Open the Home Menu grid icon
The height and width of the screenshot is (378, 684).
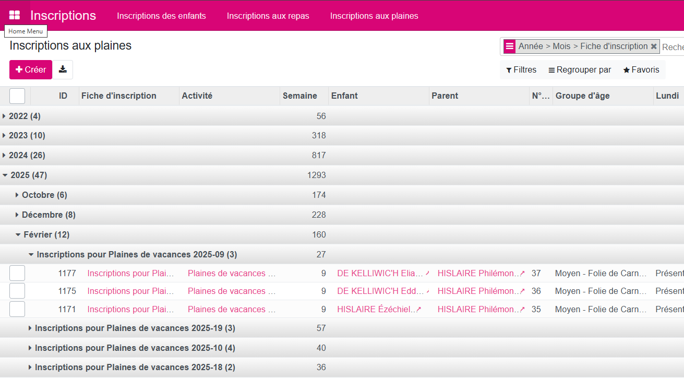[15, 15]
